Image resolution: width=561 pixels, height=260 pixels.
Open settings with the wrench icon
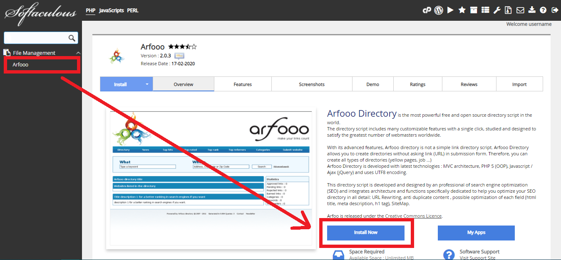click(497, 10)
